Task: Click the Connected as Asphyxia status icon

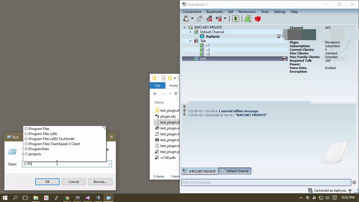Action: tap(310, 190)
